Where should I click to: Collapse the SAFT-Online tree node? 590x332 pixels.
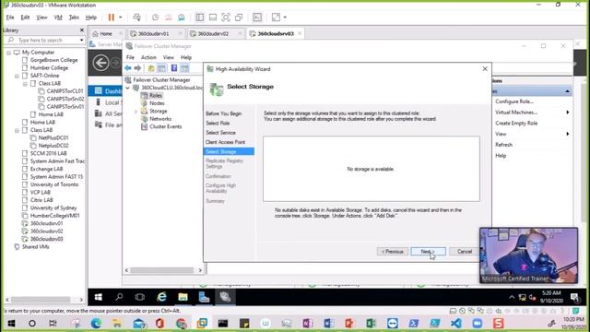[17, 76]
